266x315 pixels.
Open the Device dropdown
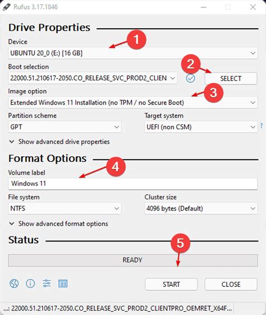132,53
